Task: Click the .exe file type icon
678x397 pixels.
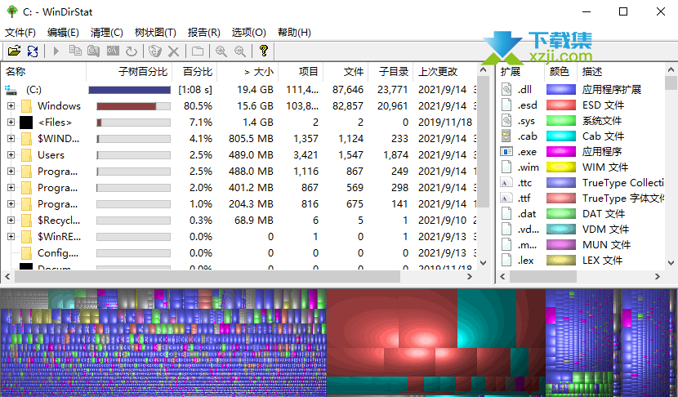Action: 506,151
